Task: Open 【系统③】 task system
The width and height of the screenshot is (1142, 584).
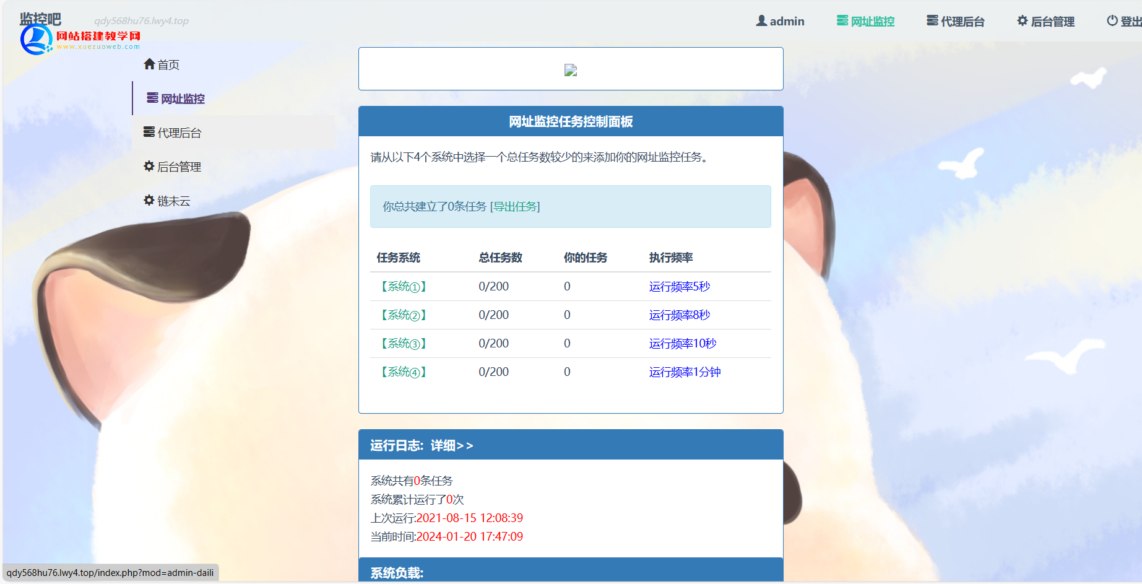Action: (x=404, y=344)
